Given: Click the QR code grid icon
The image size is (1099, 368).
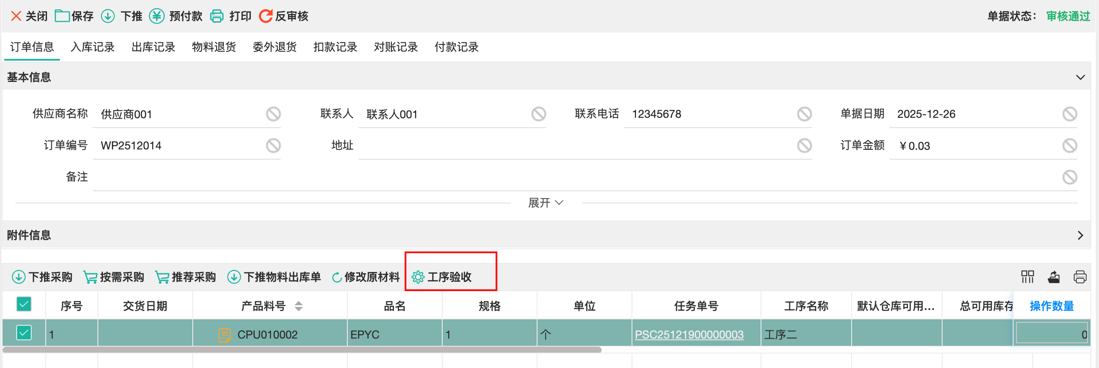Looking at the screenshot, I should tap(1027, 277).
